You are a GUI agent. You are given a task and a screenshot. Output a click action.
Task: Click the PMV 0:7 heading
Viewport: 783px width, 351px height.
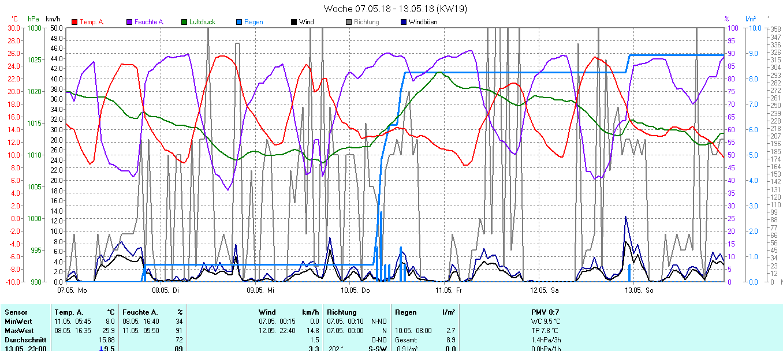pyautogui.click(x=546, y=312)
